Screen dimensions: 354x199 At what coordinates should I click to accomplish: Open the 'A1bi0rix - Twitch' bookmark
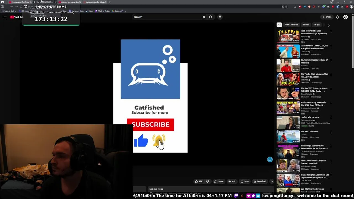103,11
